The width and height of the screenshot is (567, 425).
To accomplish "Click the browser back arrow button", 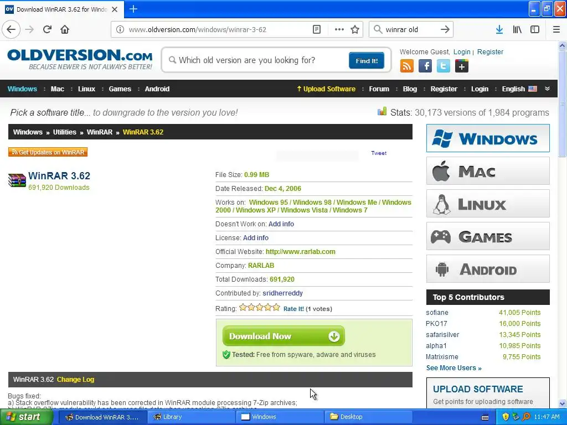I will point(11,29).
